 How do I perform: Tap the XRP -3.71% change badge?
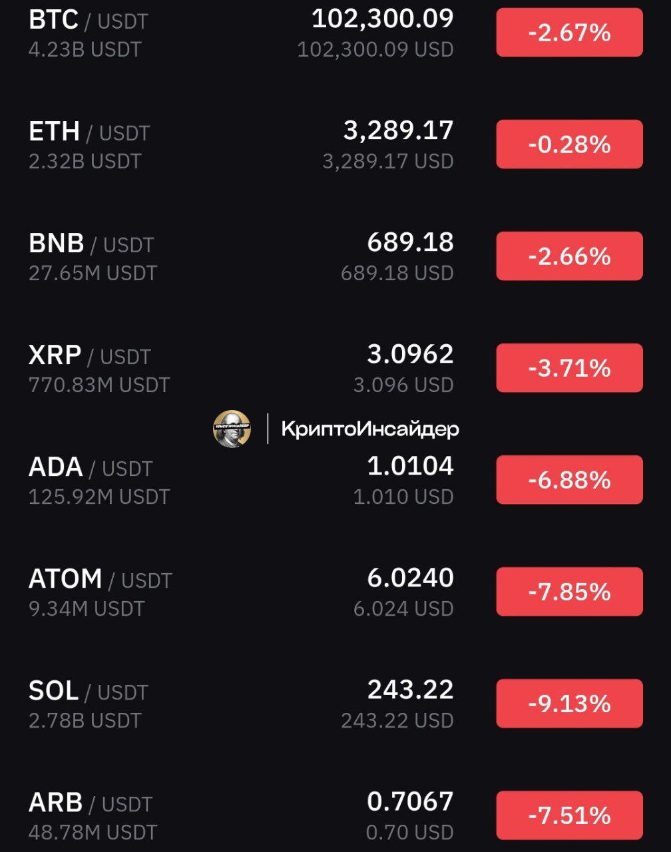pyautogui.click(x=569, y=368)
